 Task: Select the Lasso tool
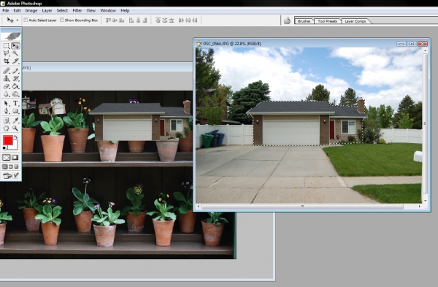6,53
